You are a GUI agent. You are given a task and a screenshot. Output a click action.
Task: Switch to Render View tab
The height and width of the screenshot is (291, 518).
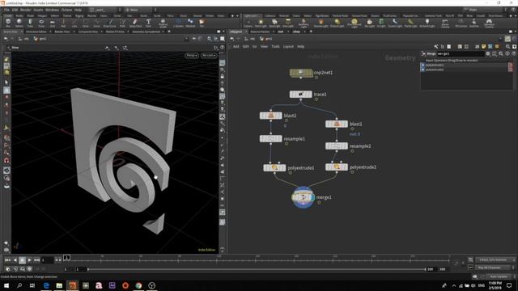point(62,32)
